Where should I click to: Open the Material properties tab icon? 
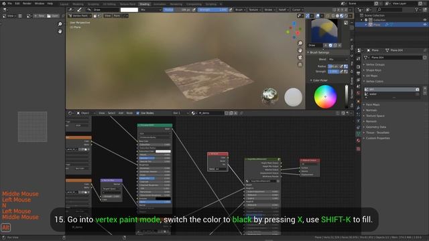tap(359, 141)
